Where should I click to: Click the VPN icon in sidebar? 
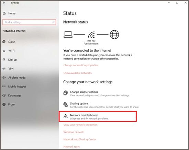tap(4, 69)
